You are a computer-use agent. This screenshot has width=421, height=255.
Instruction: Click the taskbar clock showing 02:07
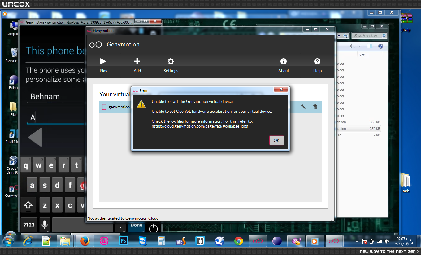[404, 241]
